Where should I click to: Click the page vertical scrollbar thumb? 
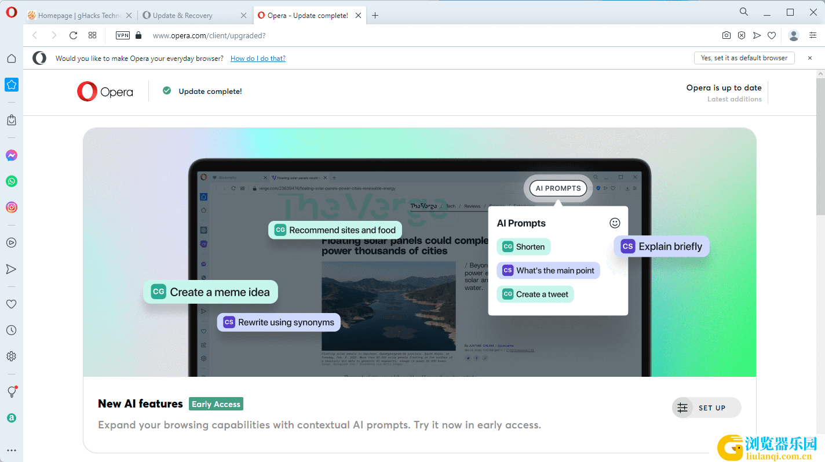point(820,147)
